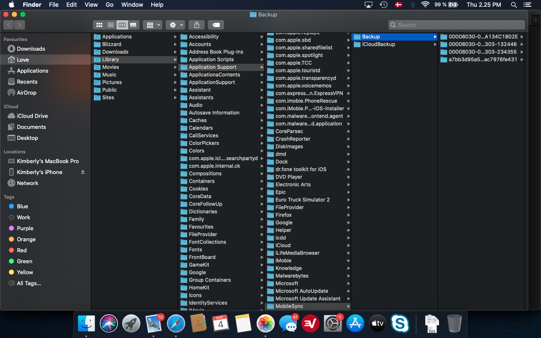Go back with the left arrow button
This screenshot has width=541, height=338.
9,25
